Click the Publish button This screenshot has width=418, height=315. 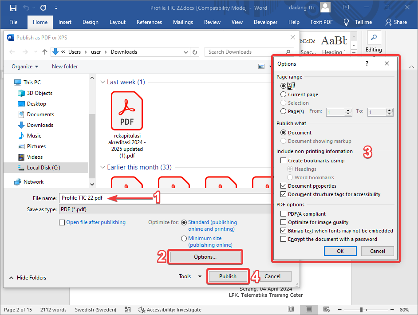pyautogui.click(x=228, y=276)
